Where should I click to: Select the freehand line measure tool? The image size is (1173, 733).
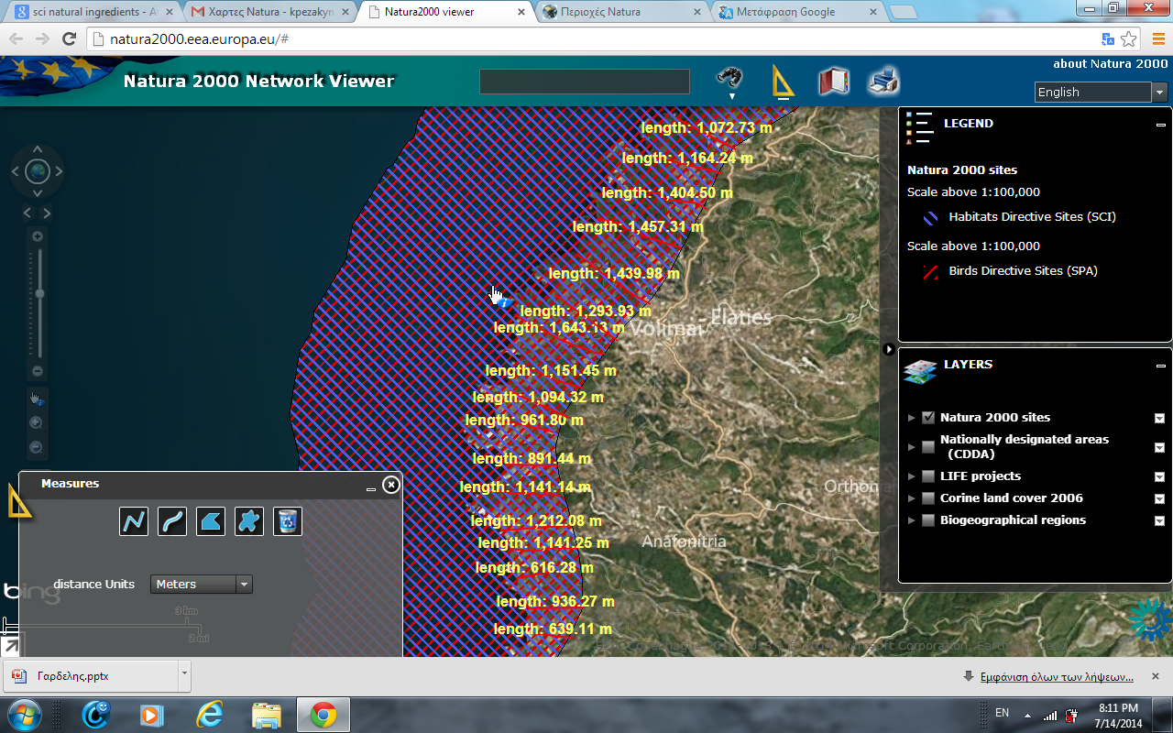click(172, 521)
